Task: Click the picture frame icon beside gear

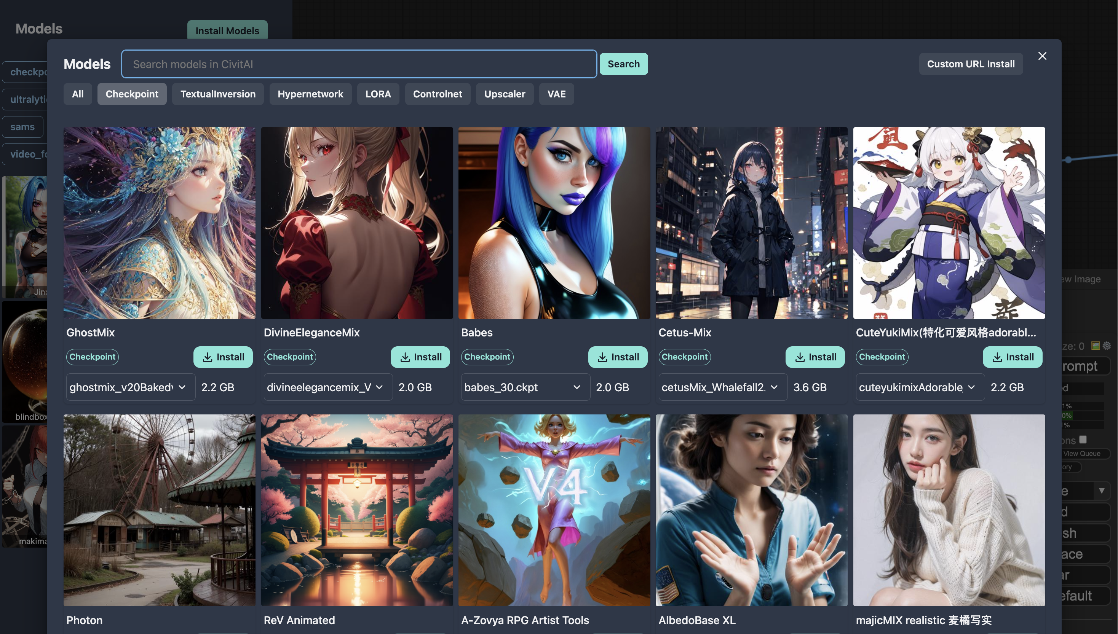Action: [1096, 346]
